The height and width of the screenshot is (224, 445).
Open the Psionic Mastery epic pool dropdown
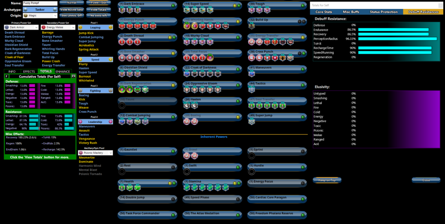point(95,153)
